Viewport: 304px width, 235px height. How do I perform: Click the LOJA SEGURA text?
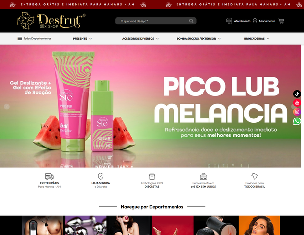pos(101,183)
